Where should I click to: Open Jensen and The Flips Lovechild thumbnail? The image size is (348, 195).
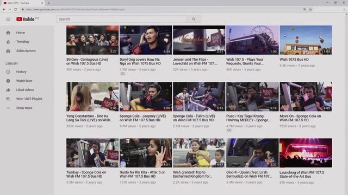(199, 40)
